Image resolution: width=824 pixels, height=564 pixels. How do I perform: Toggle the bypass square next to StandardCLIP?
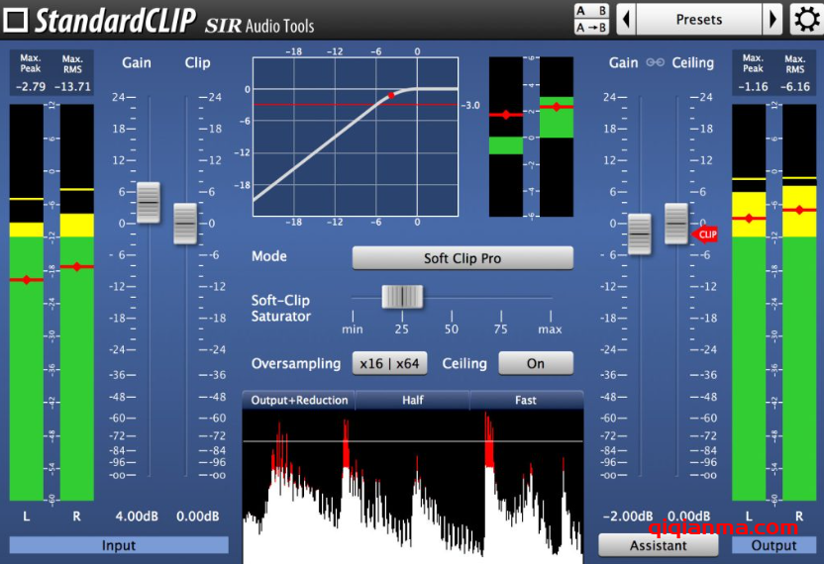[x=15, y=19]
